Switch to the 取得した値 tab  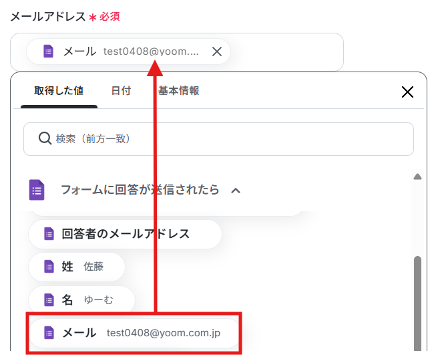(x=59, y=91)
